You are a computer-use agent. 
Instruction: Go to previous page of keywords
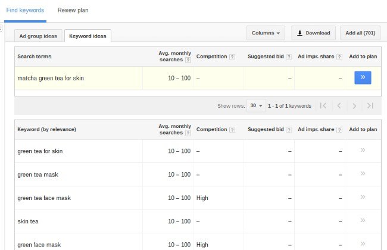click(x=339, y=105)
